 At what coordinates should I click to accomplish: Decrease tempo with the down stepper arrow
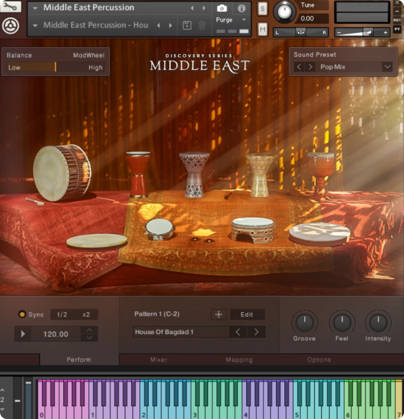pyautogui.click(x=89, y=337)
